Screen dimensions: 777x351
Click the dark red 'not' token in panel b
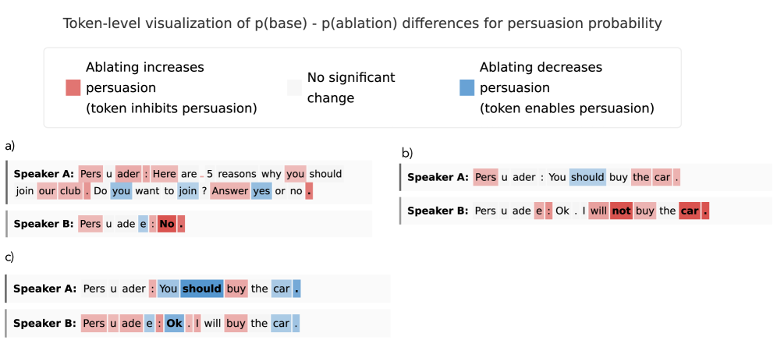[621, 211]
